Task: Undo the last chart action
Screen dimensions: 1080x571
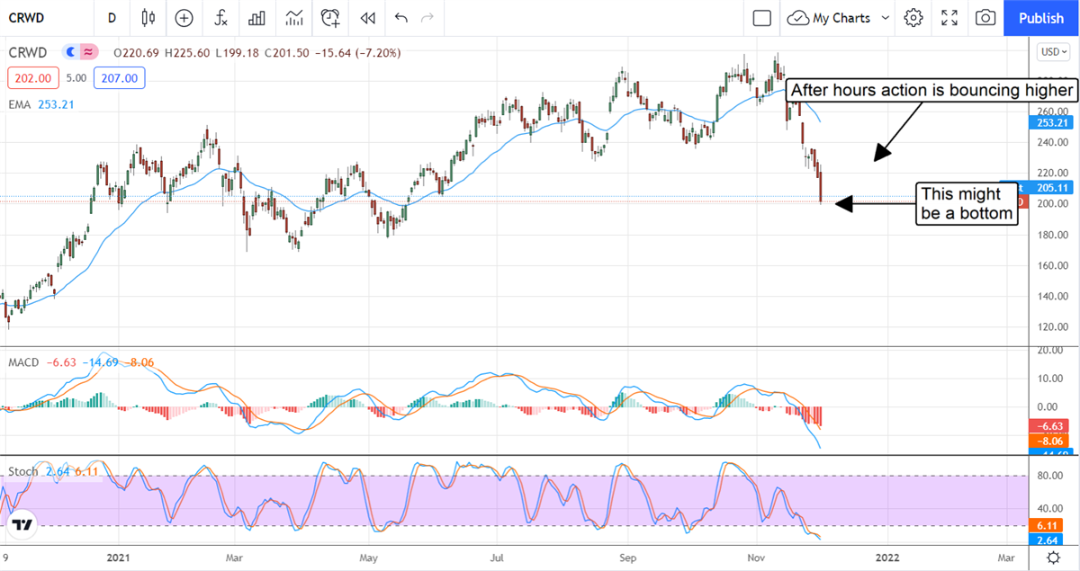Action: 400,18
